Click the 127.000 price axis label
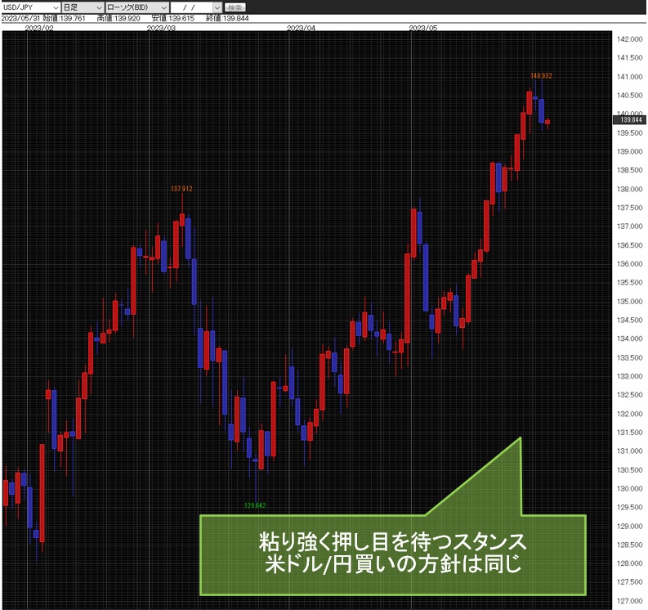 click(x=629, y=601)
